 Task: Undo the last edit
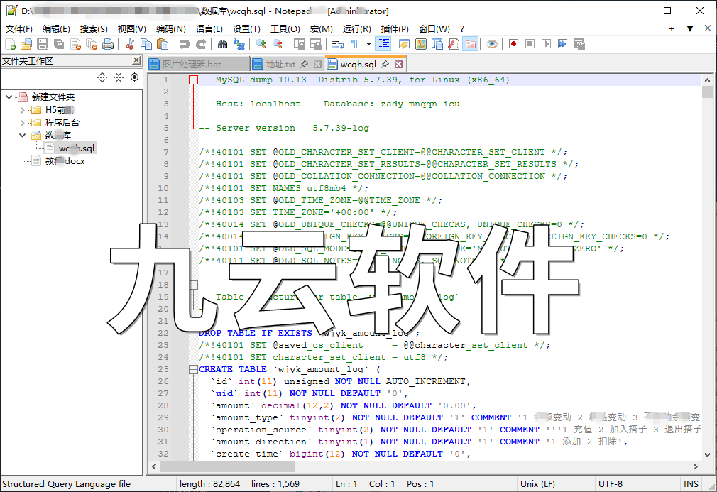coord(185,44)
